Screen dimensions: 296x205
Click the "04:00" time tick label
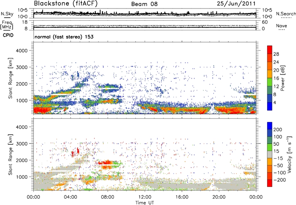click(x=71, y=197)
